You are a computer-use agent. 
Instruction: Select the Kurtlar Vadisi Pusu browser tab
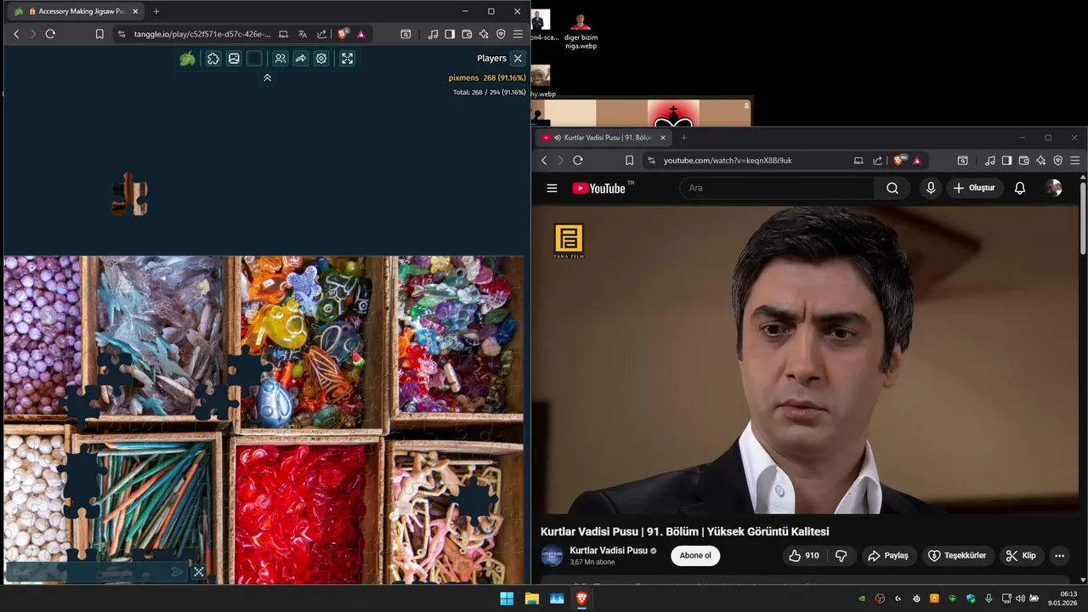pyautogui.click(x=603, y=138)
